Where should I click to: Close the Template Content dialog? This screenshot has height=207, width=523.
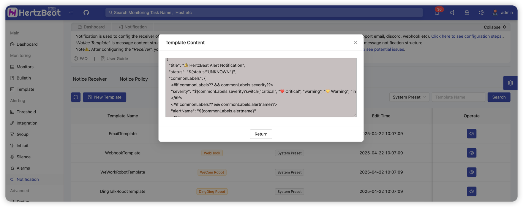pyautogui.click(x=355, y=42)
